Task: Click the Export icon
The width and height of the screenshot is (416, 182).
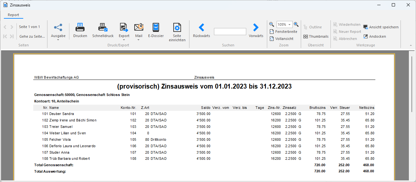Action: (124, 27)
